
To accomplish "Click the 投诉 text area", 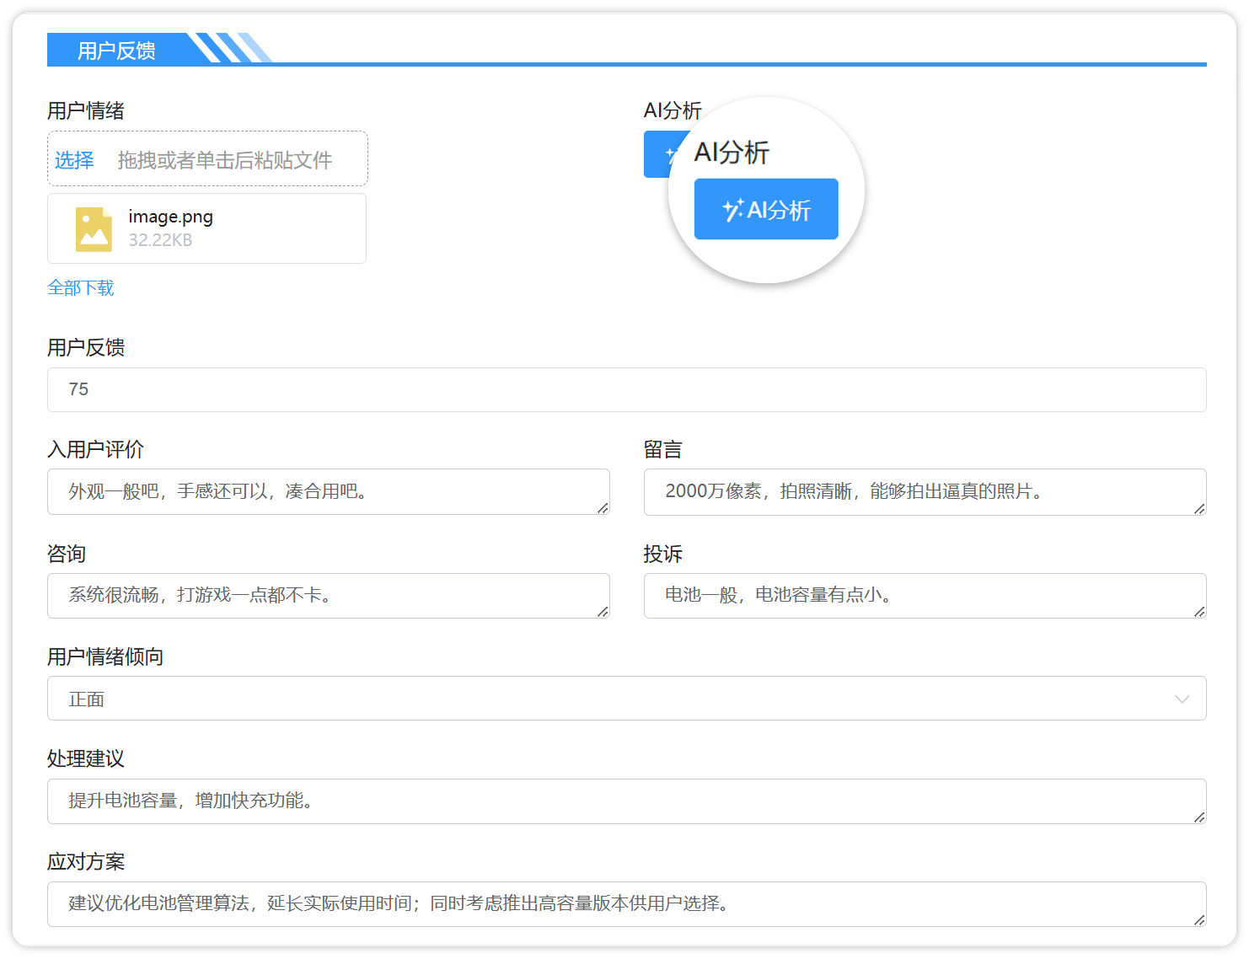I will point(925,596).
